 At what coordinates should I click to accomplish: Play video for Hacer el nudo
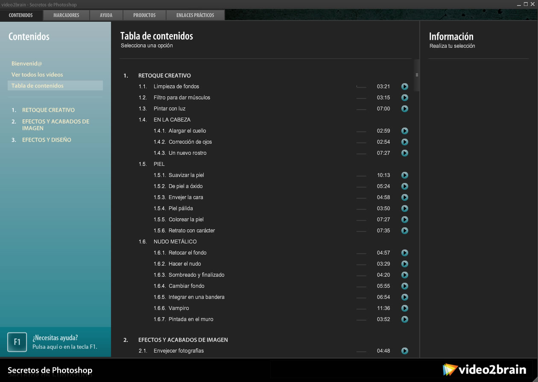point(405,264)
